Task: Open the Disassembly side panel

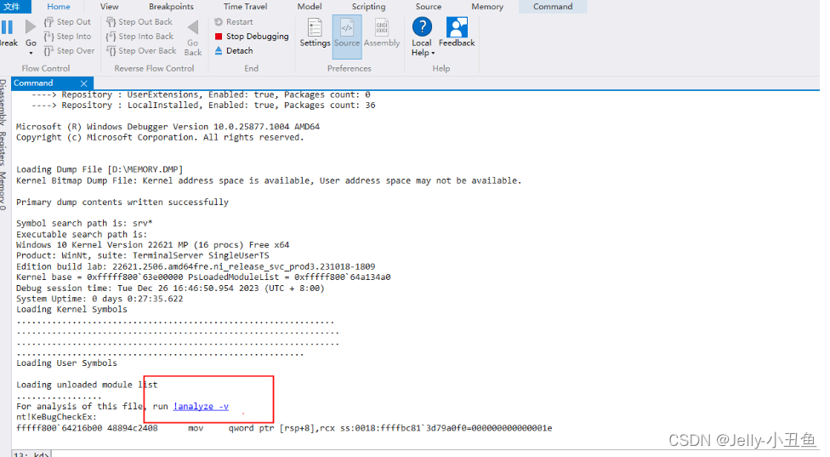Action: (x=3, y=103)
